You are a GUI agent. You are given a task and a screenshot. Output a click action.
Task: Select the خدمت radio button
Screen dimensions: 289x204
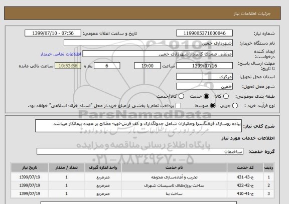[206, 96]
